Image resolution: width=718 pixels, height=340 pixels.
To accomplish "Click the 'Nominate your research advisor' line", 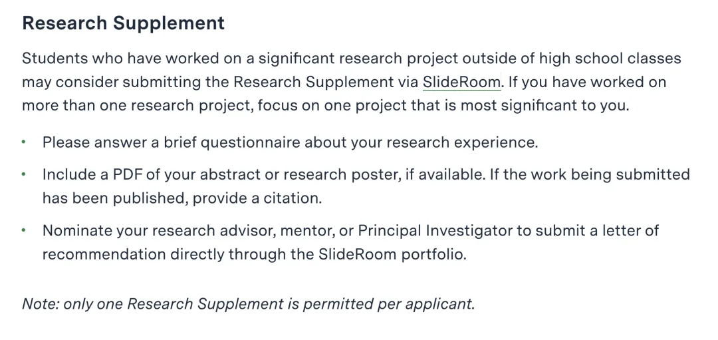I will pyautogui.click(x=351, y=230).
